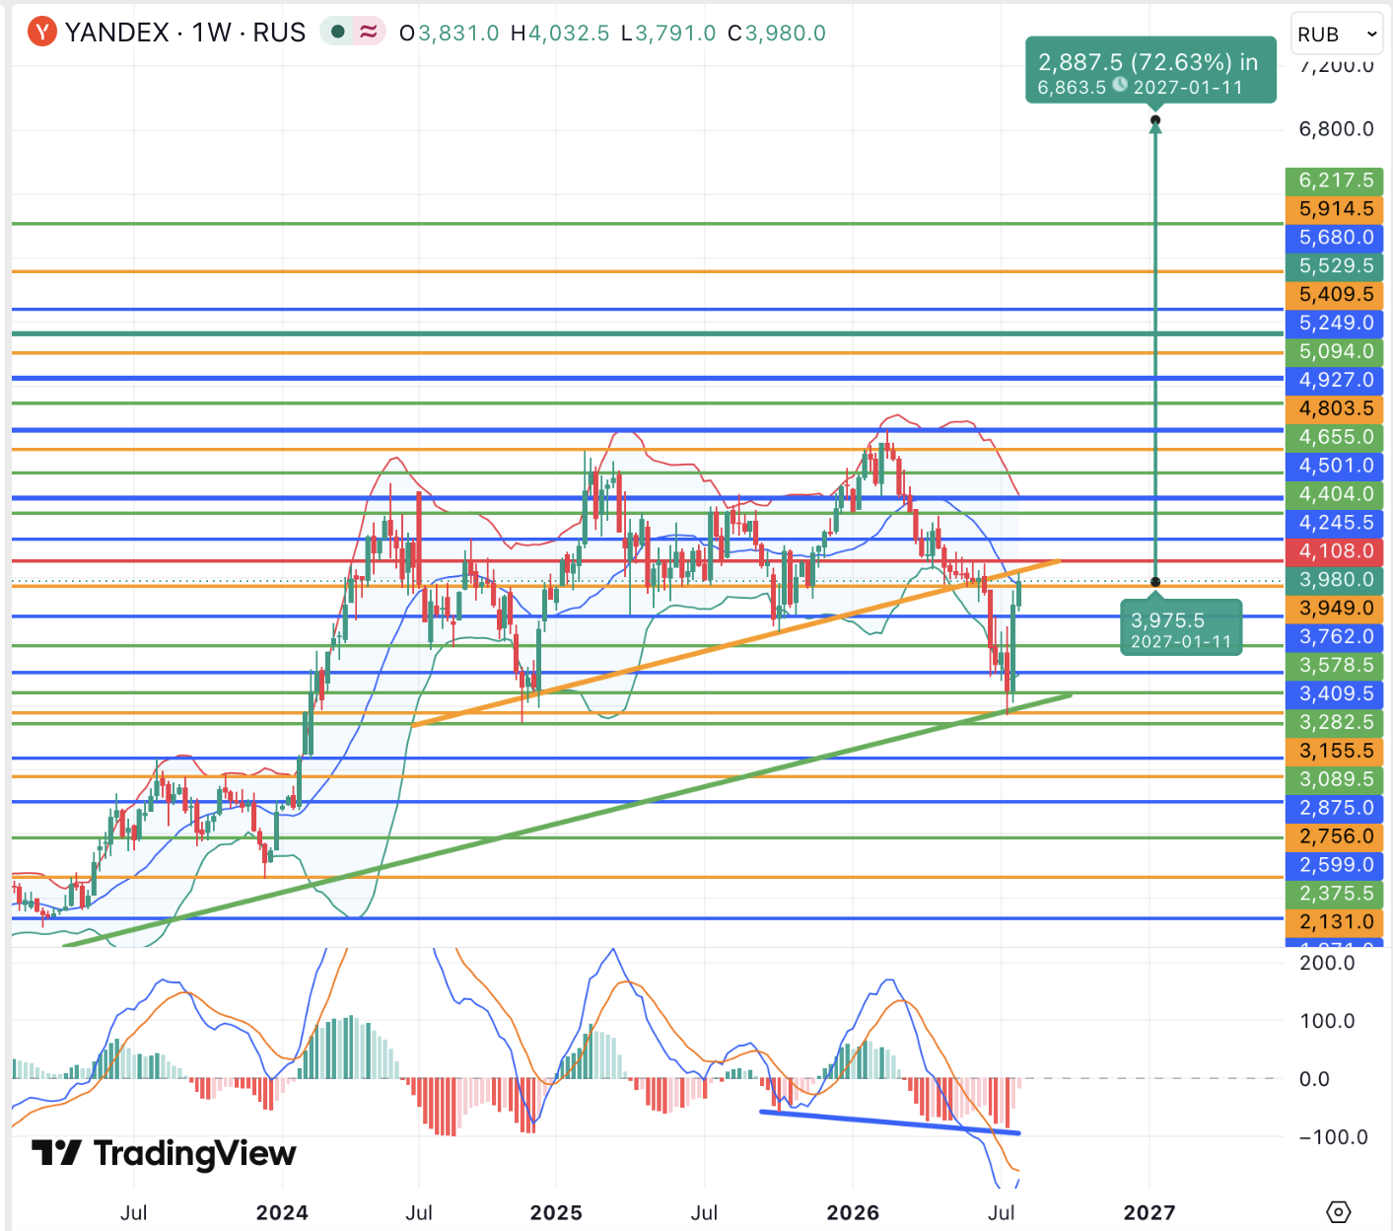Select the 2,375.5 price label
1393x1231 pixels.
(1335, 894)
